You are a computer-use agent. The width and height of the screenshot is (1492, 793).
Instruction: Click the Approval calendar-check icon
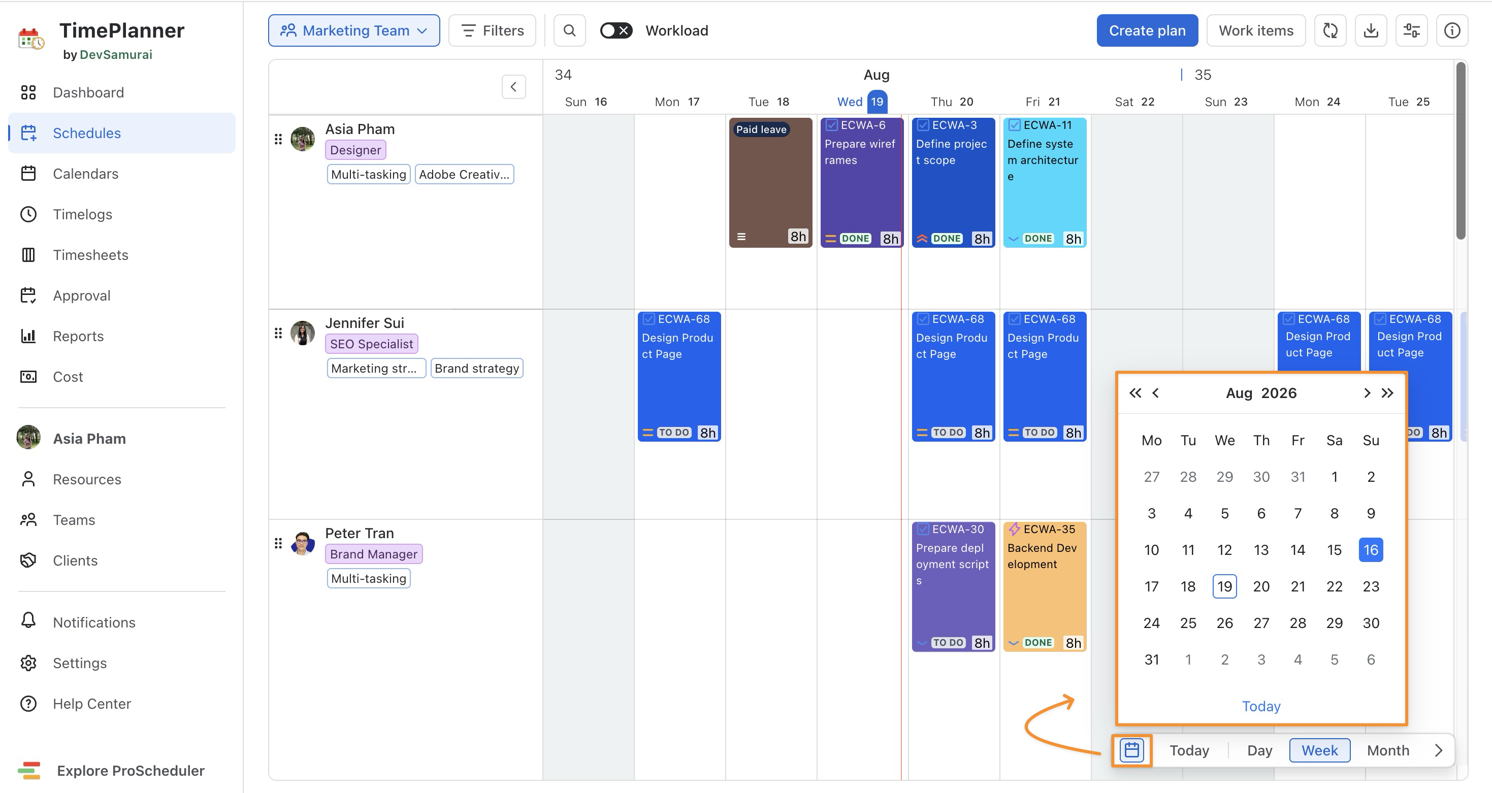28,295
